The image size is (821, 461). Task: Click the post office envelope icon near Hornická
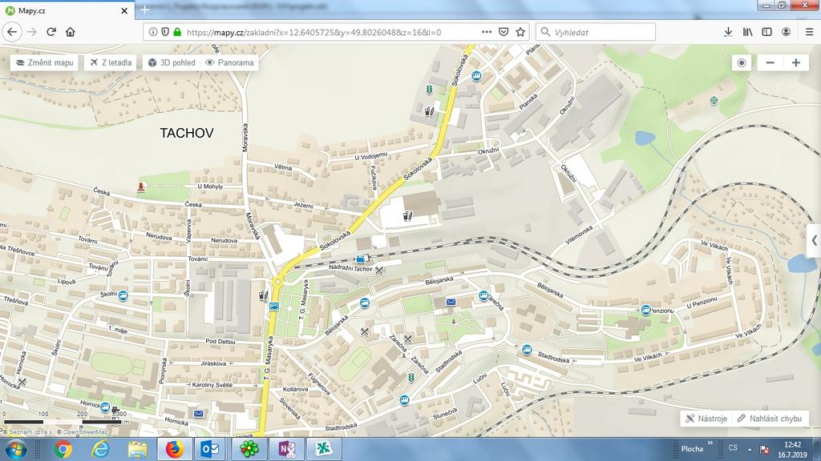point(199,414)
